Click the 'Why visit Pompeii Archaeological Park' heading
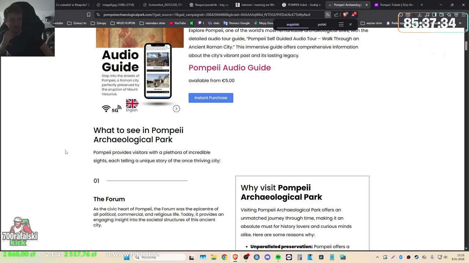Viewport: 469px width, 263px height. click(281, 192)
